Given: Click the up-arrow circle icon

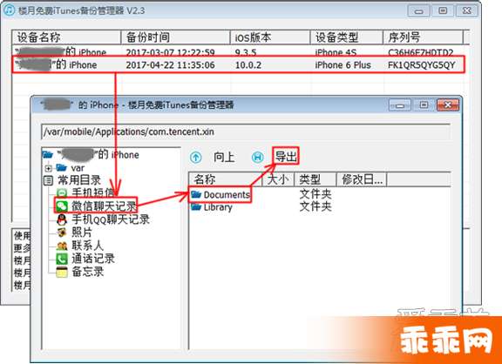Looking at the screenshot, I should [x=196, y=157].
